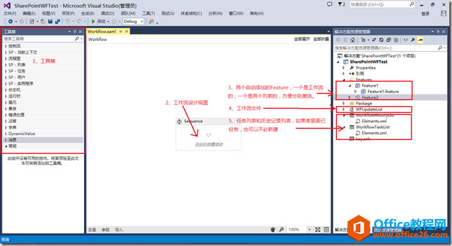Click the Sequence activity header
The image size is (452, 246).
209,121
